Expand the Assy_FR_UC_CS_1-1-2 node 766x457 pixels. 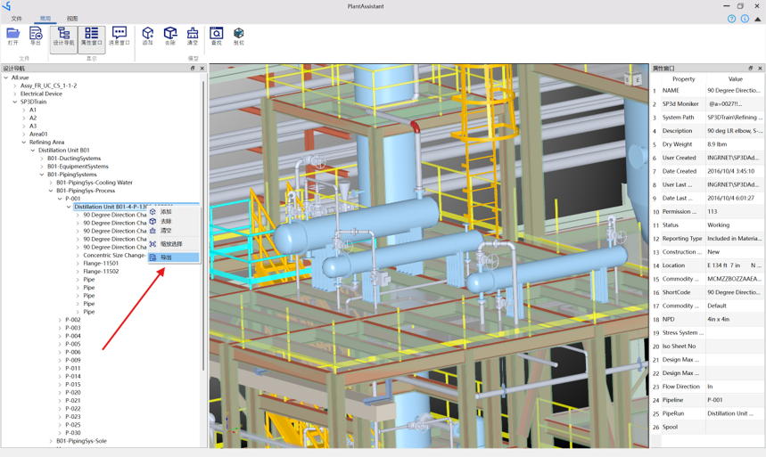14,86
